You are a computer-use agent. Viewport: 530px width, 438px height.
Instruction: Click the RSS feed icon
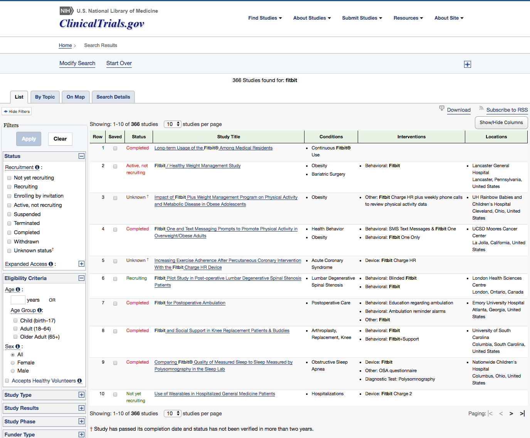[x=481, y=108]
